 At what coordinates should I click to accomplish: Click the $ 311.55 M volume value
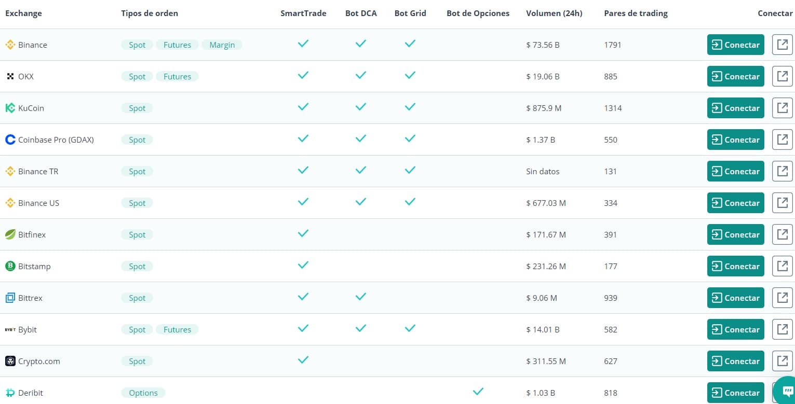click(546, 361)
